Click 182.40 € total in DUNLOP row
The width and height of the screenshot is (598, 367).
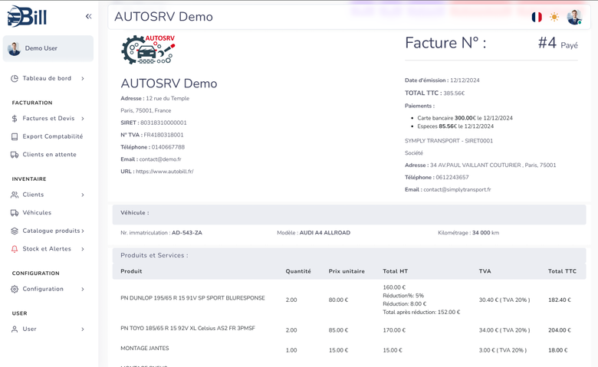[560, 300]
